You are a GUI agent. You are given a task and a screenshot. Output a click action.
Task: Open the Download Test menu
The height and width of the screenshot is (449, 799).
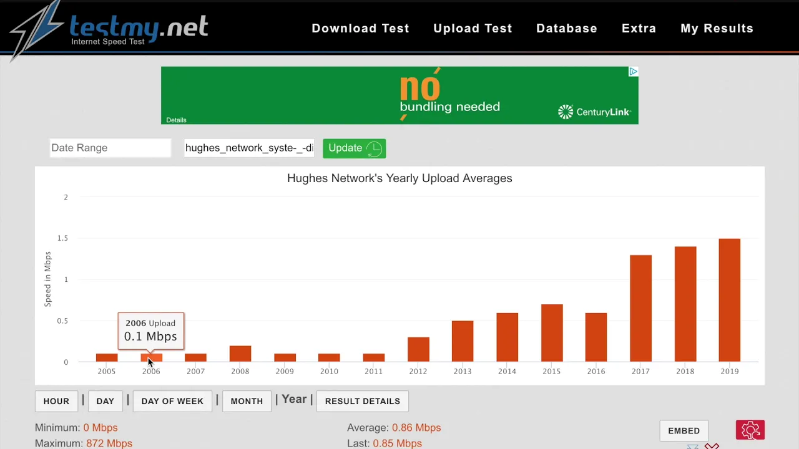[x=360, y=28]
